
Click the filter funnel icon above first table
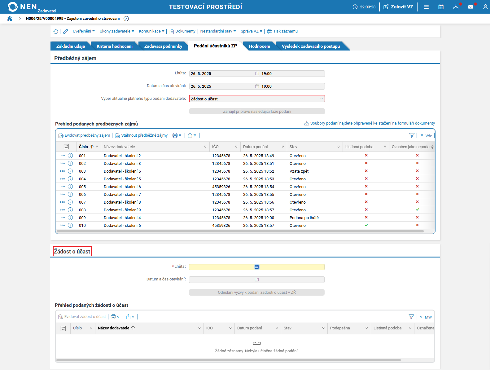tap(412, 135)
